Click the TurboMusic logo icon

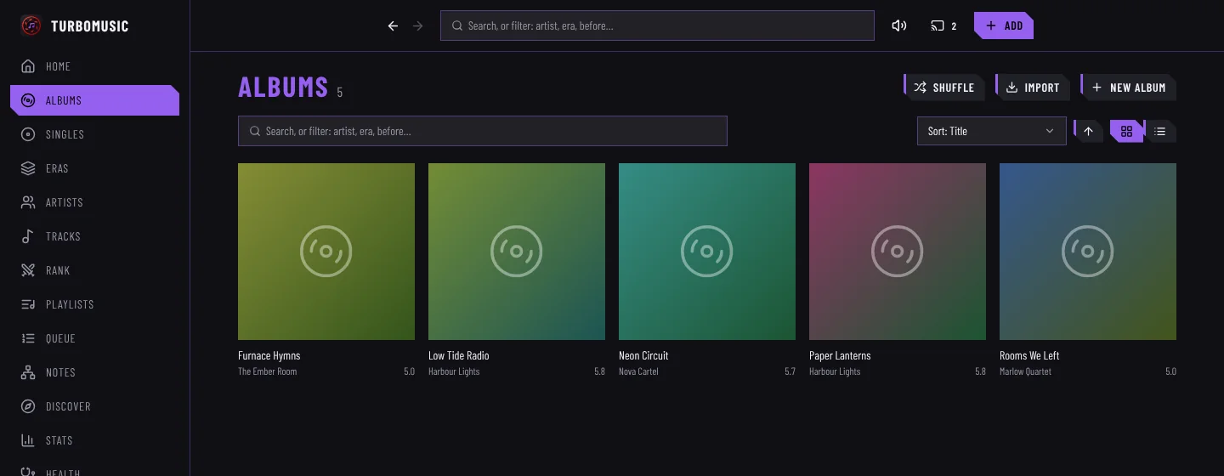(31, 25)
